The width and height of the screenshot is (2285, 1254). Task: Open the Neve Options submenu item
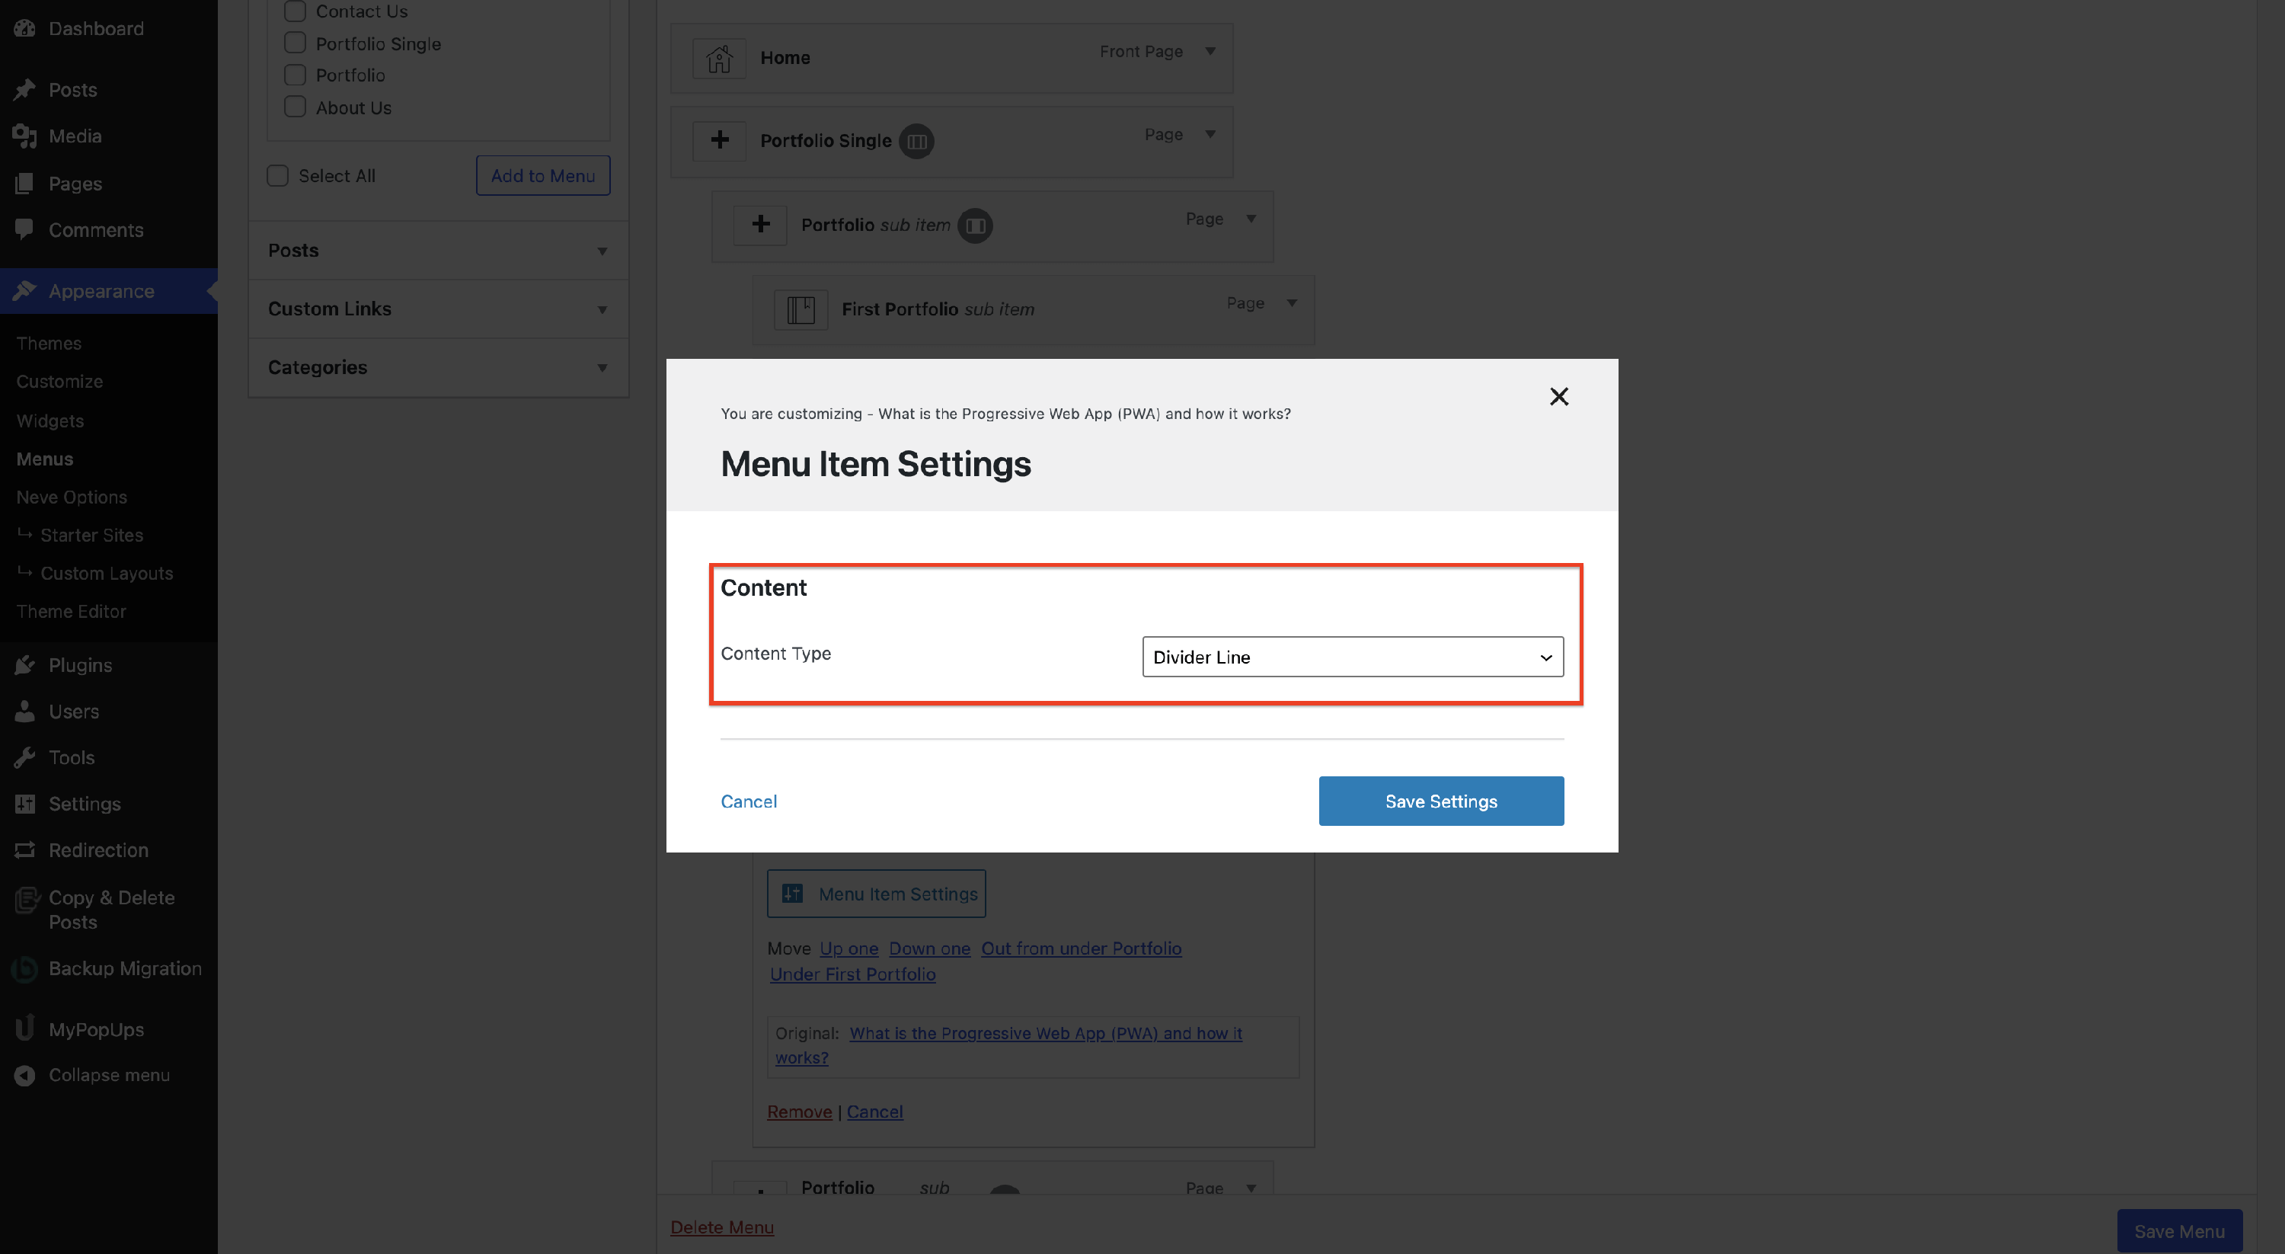pos(71,497)
